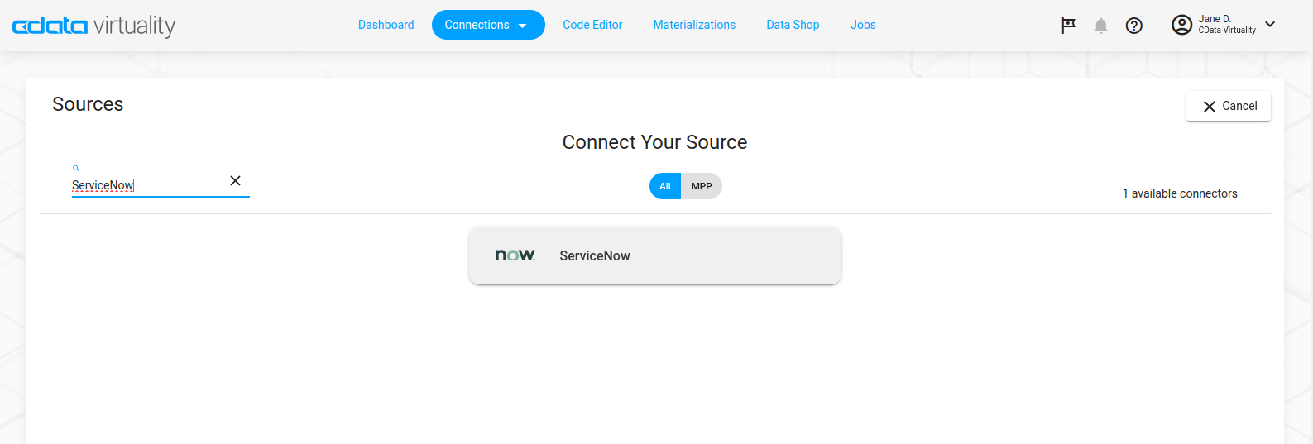Click the Connections nav button label
The image size is (1313, 444).
(x=477, y=25)
